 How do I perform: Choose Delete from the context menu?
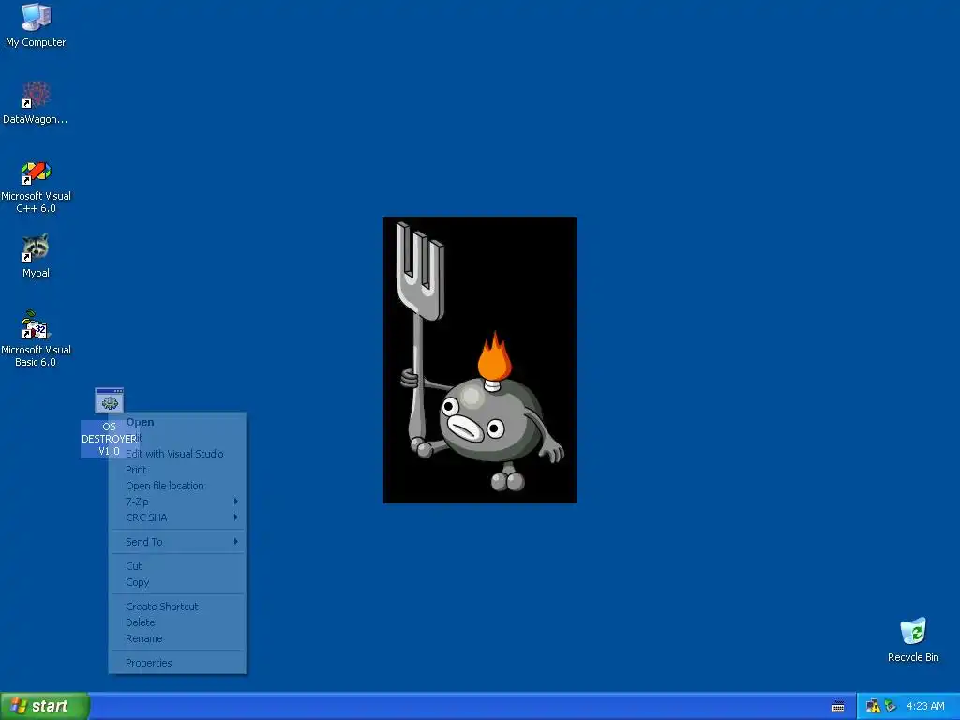click(177, 622)
